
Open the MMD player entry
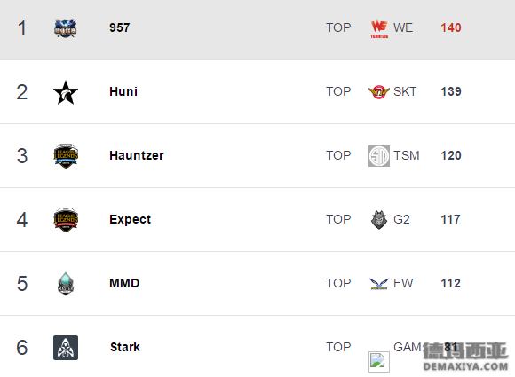coord(124,283)
